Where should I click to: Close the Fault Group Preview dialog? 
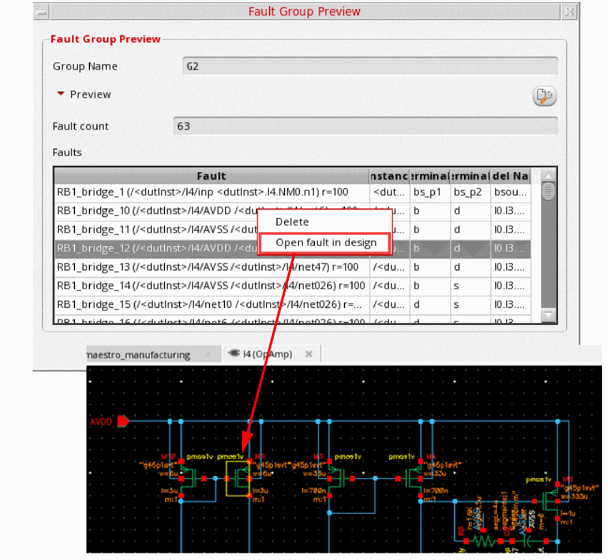tap(569, 12)
